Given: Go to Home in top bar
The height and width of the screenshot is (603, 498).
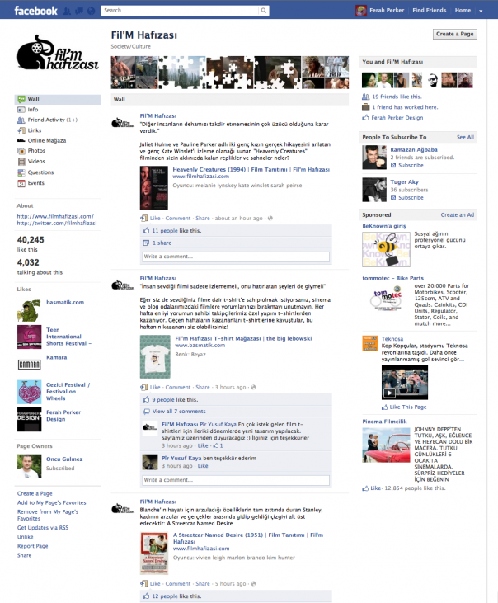Looking at the screenshot, I should point(463,11).
